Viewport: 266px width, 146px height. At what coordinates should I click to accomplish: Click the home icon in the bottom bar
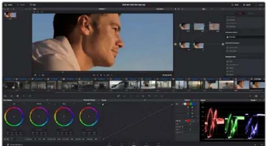coord(255,145)
